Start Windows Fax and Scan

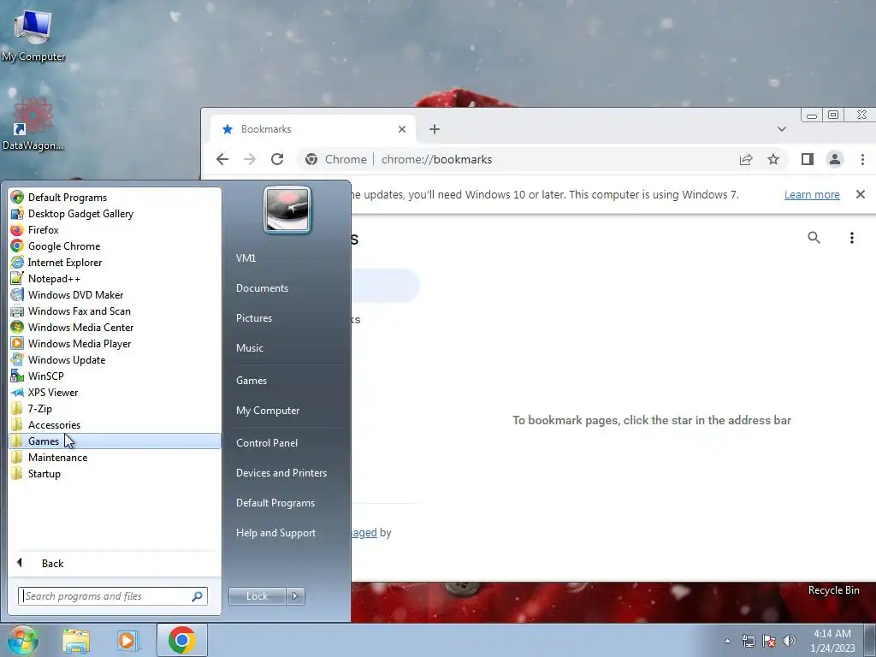pyautogui.click(x=115, y=311)
